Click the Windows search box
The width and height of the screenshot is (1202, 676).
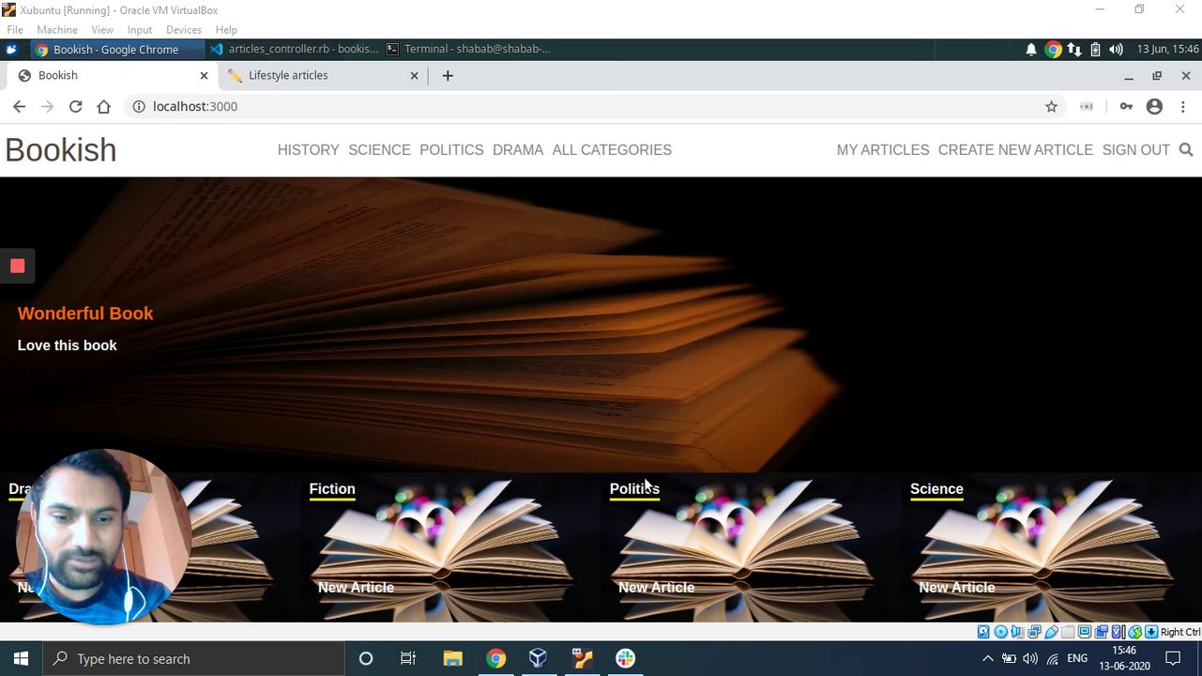(194, 659)
